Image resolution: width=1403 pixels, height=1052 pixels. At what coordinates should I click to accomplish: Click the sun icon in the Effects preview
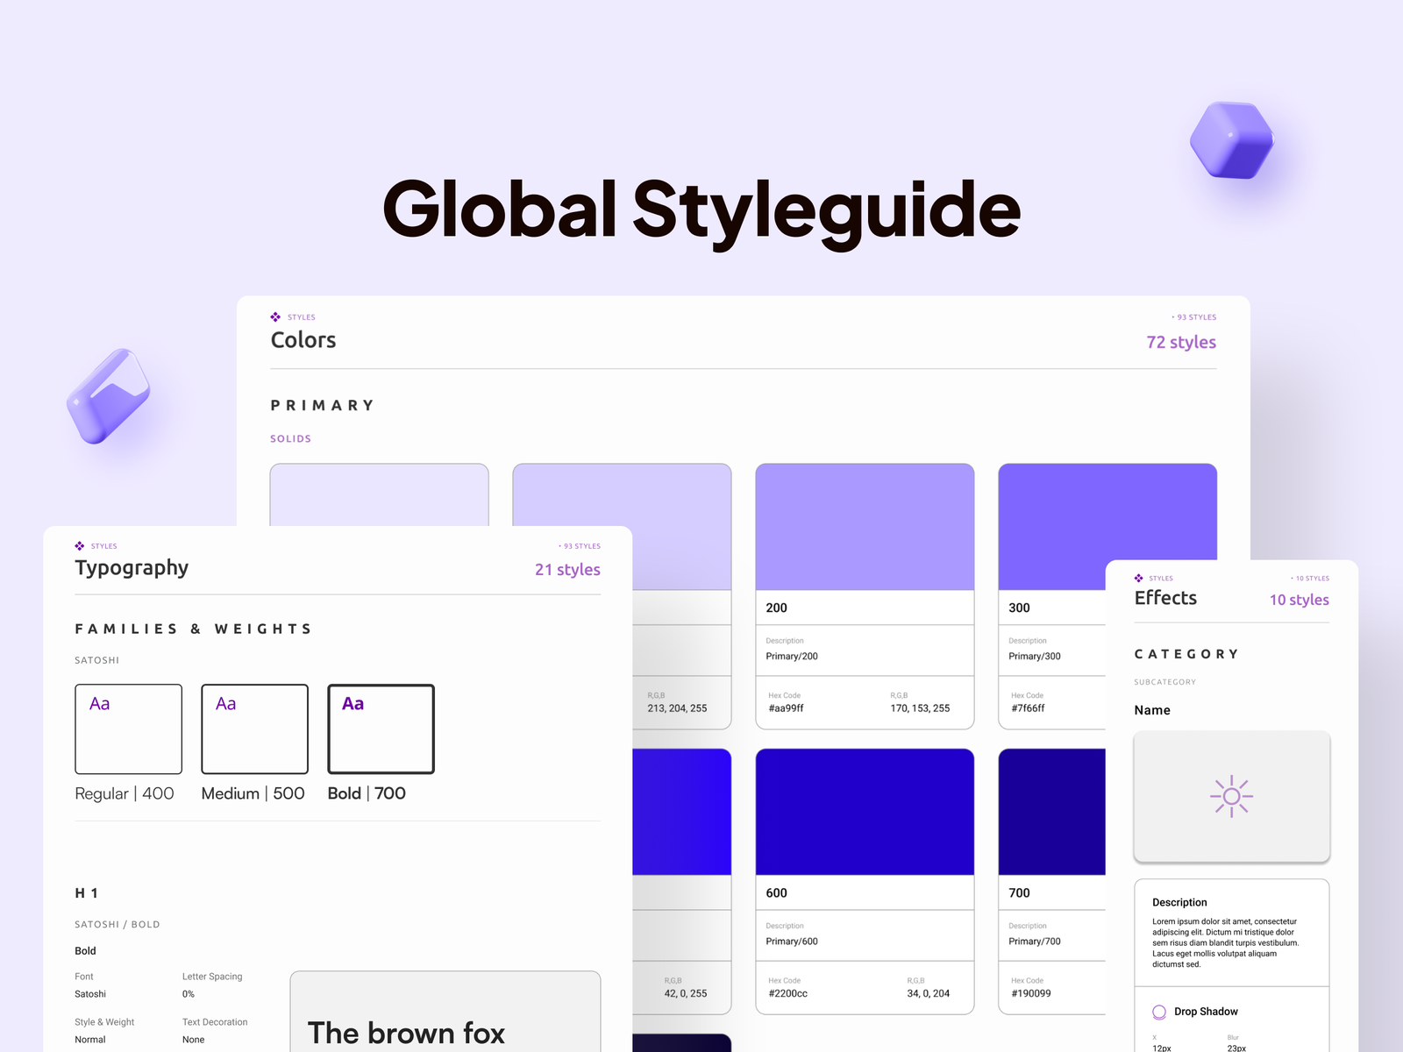1231,796
